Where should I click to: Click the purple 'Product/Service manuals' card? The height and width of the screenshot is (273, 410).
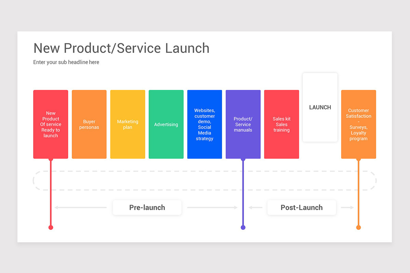click(243, 124)
